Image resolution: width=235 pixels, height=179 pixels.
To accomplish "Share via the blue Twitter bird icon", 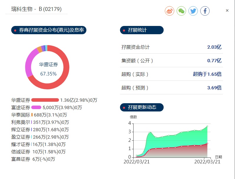I will click(193, 11).
